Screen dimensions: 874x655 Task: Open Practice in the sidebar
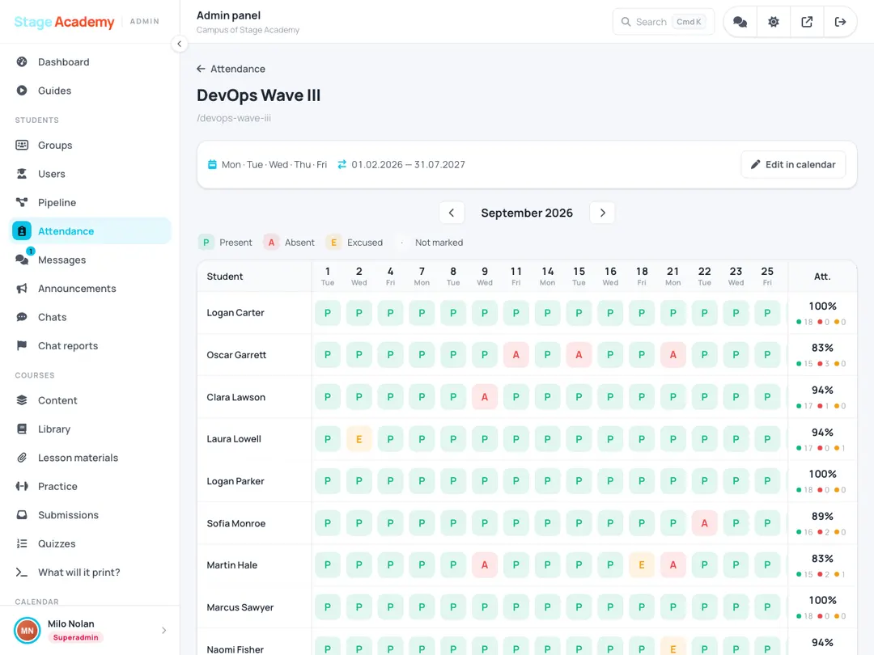(x=91, y=487)
